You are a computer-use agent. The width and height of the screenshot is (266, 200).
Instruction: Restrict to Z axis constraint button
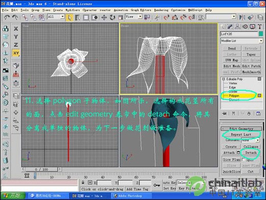16,45
